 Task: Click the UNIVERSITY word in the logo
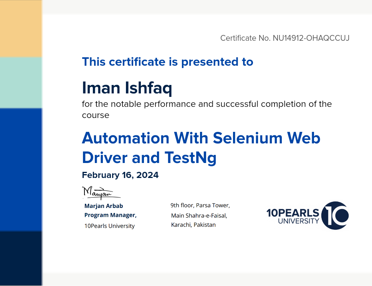[298, 221]
